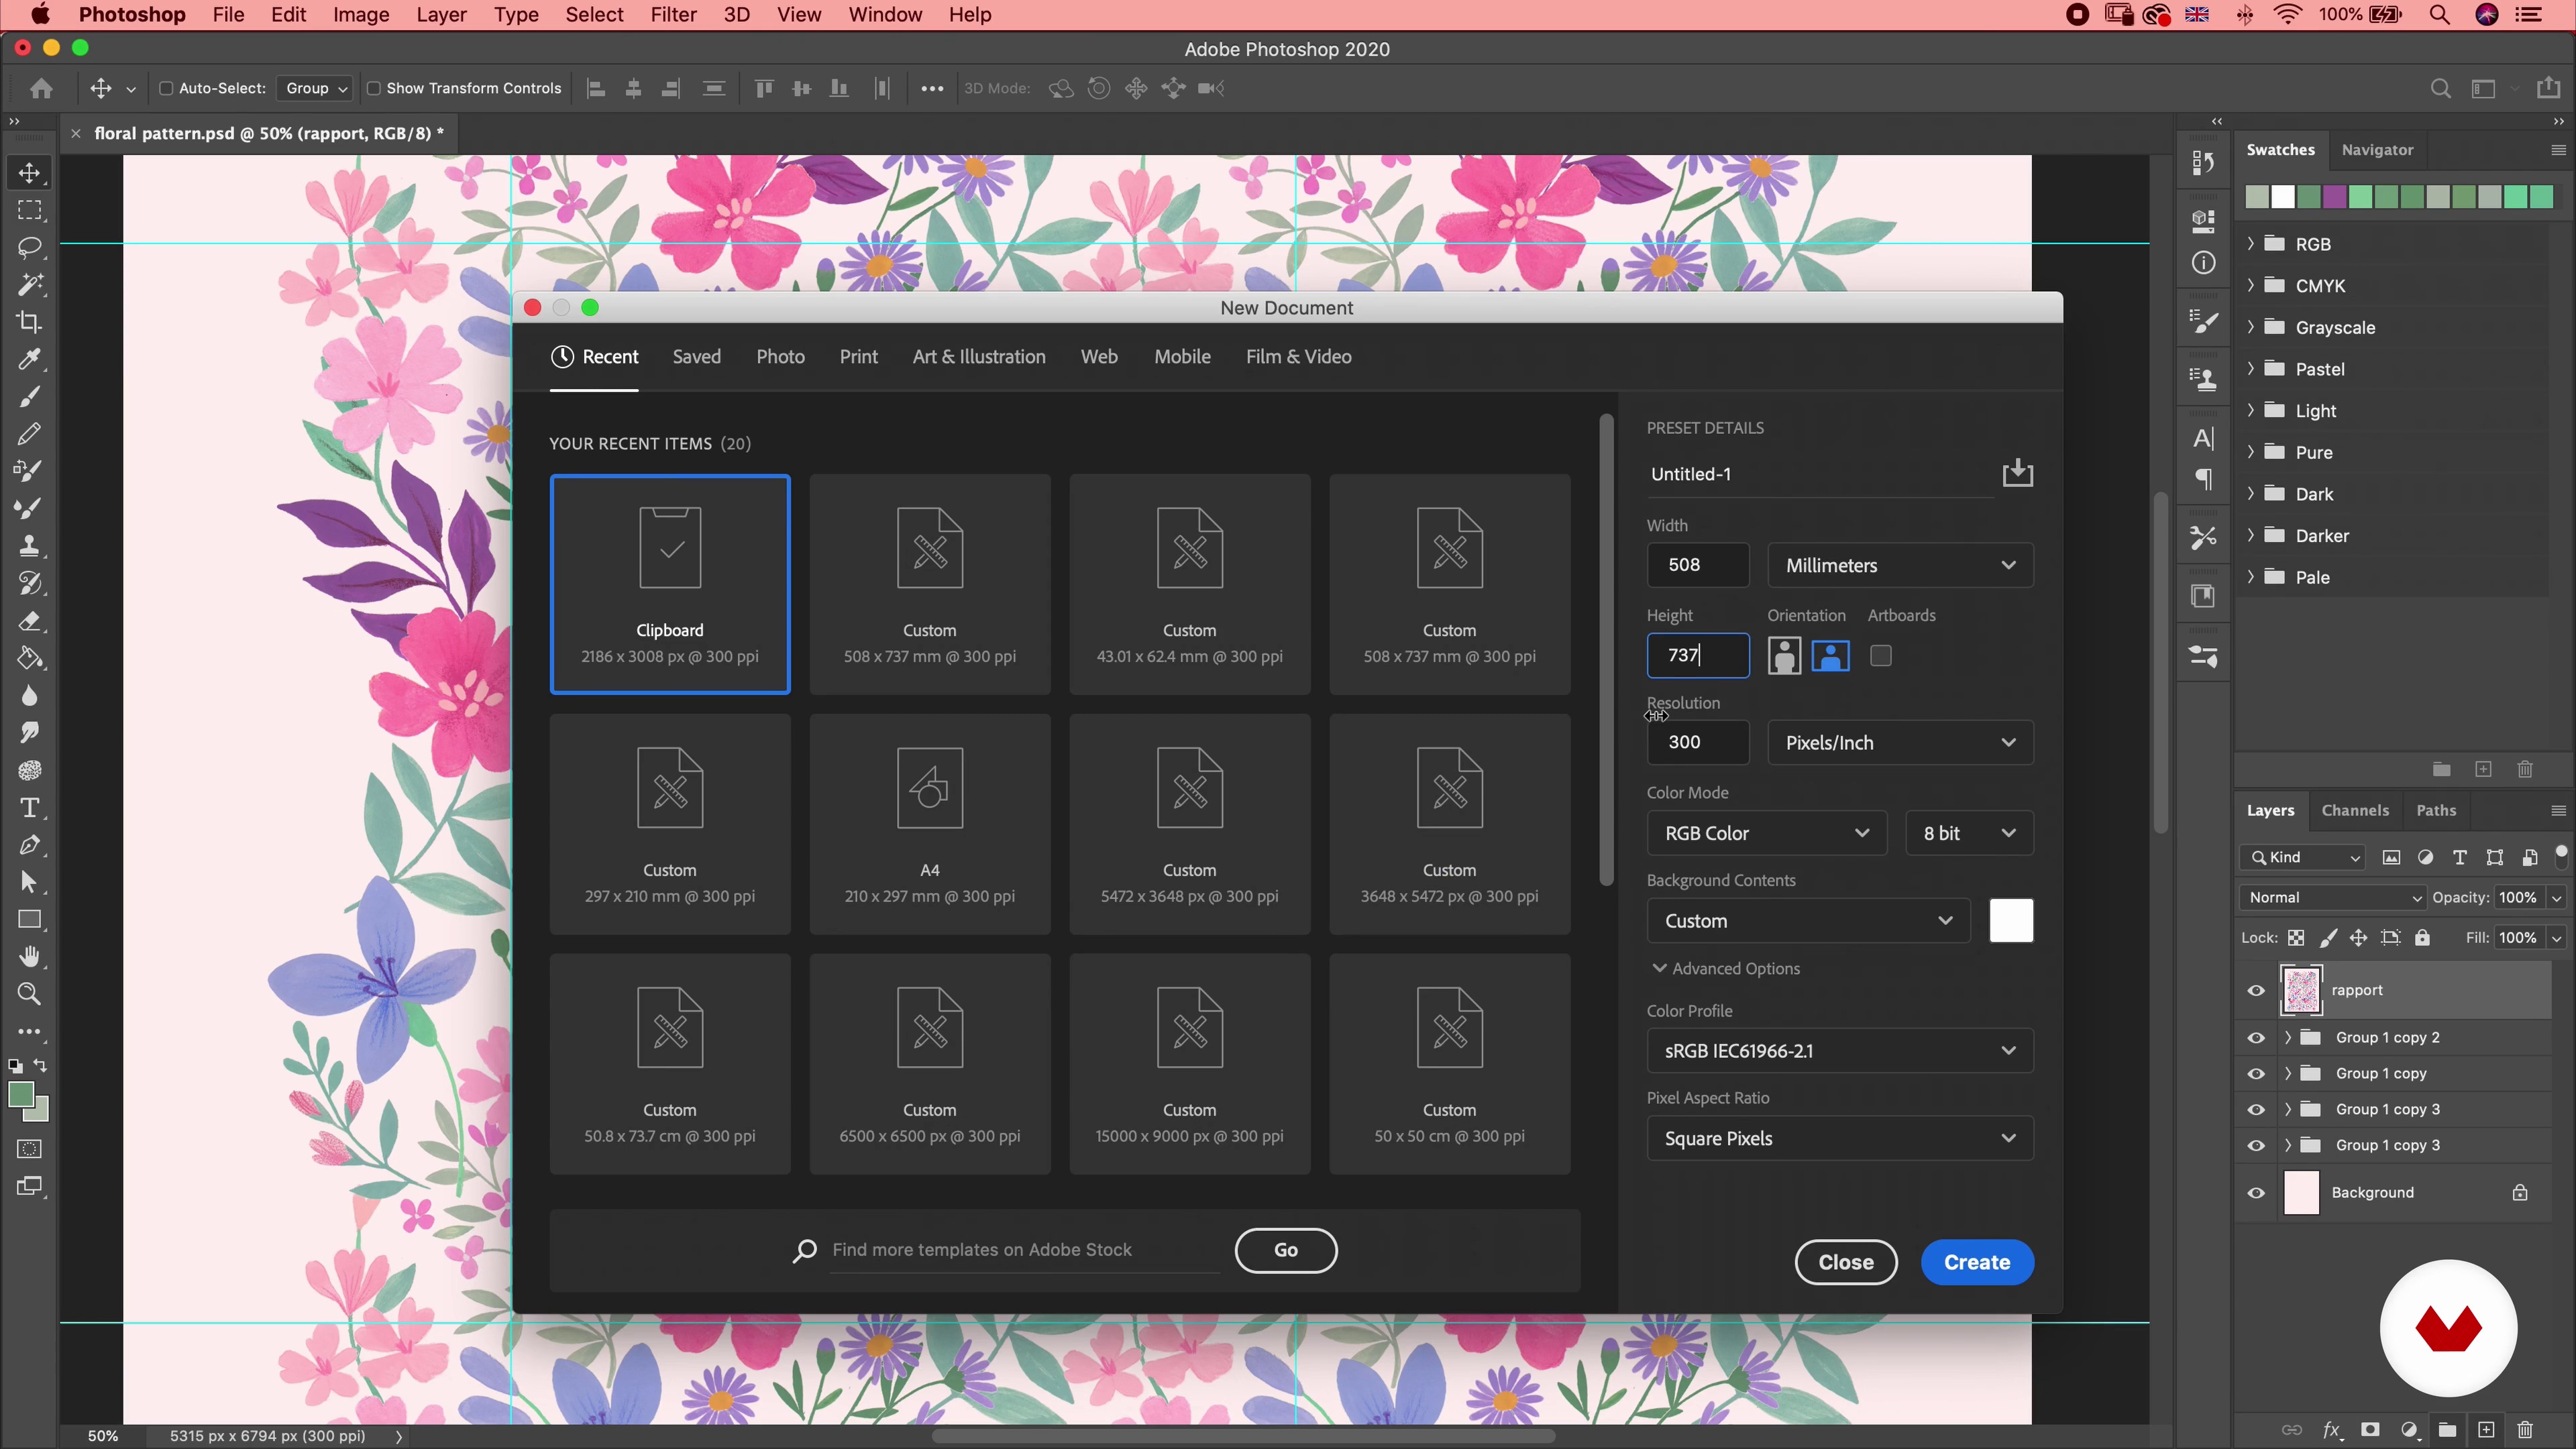Switch to the Saved tab
Screen dimensions: 2576x1449
[696, 357]
